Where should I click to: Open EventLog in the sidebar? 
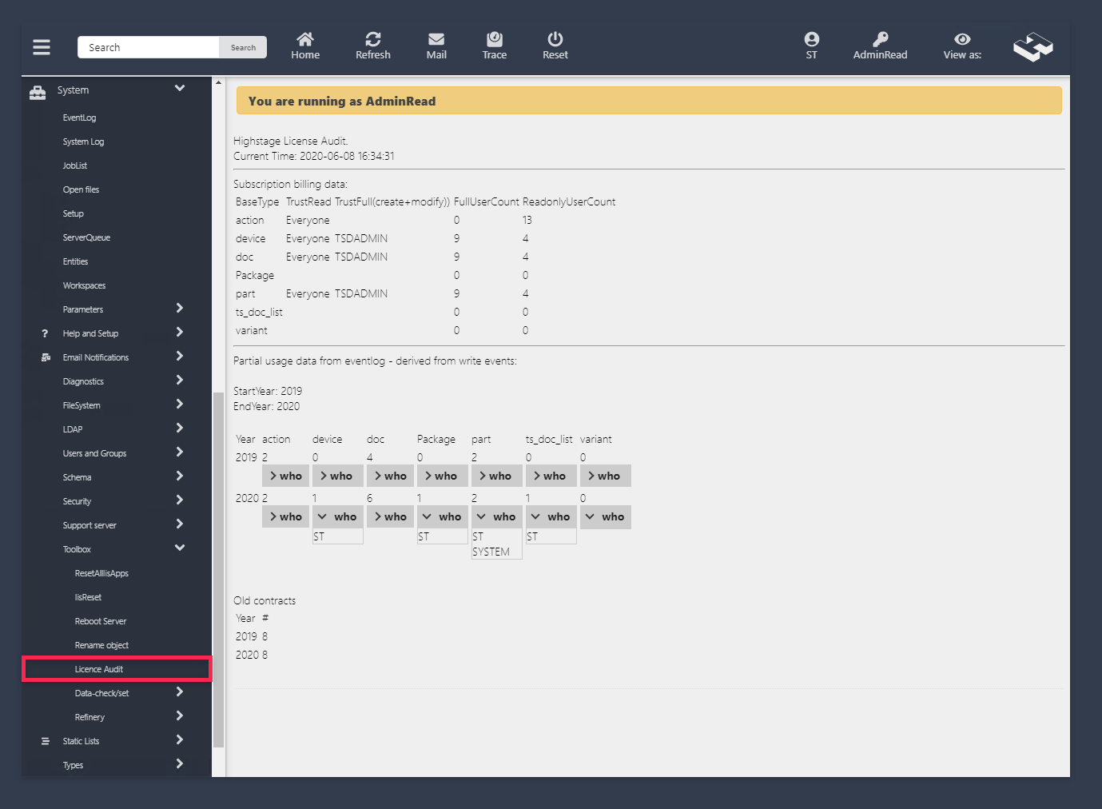pos(79,118)
